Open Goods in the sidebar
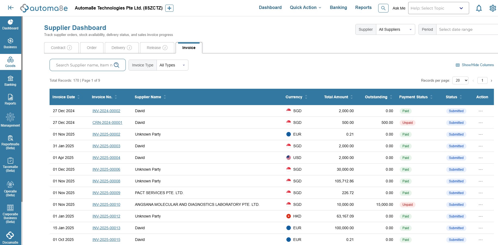The height and width of the screenshot is (245, 498). click(10, 62)
